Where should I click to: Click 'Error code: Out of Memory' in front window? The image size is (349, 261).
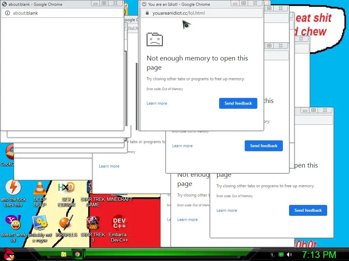point(165,89)
